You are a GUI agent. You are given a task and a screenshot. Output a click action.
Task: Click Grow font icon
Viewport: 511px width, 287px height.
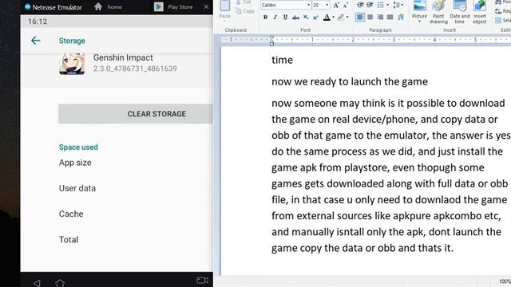(336, 5)
